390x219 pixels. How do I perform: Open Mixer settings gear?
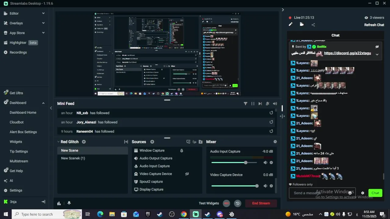[x=275, y=142]
